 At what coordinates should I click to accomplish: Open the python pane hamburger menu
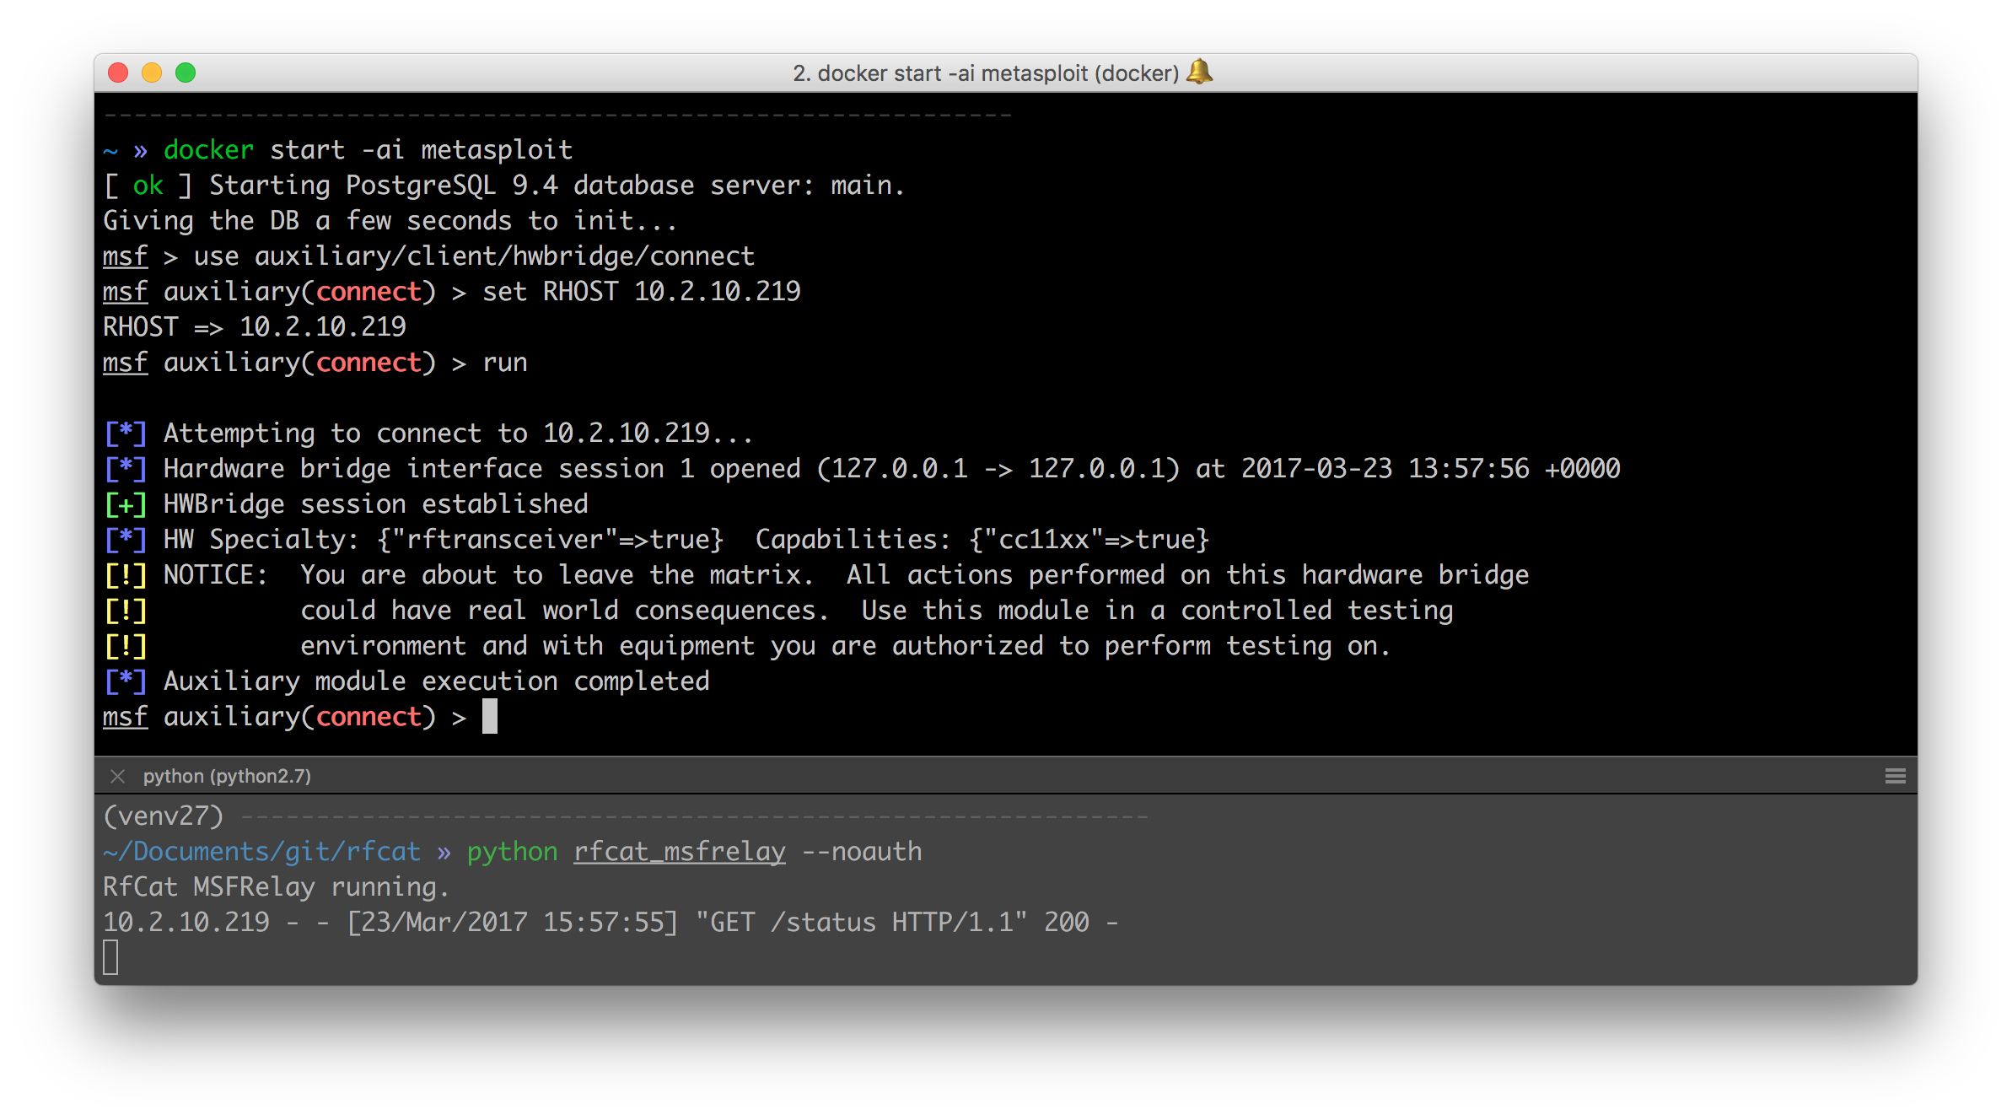[1895, 776]
